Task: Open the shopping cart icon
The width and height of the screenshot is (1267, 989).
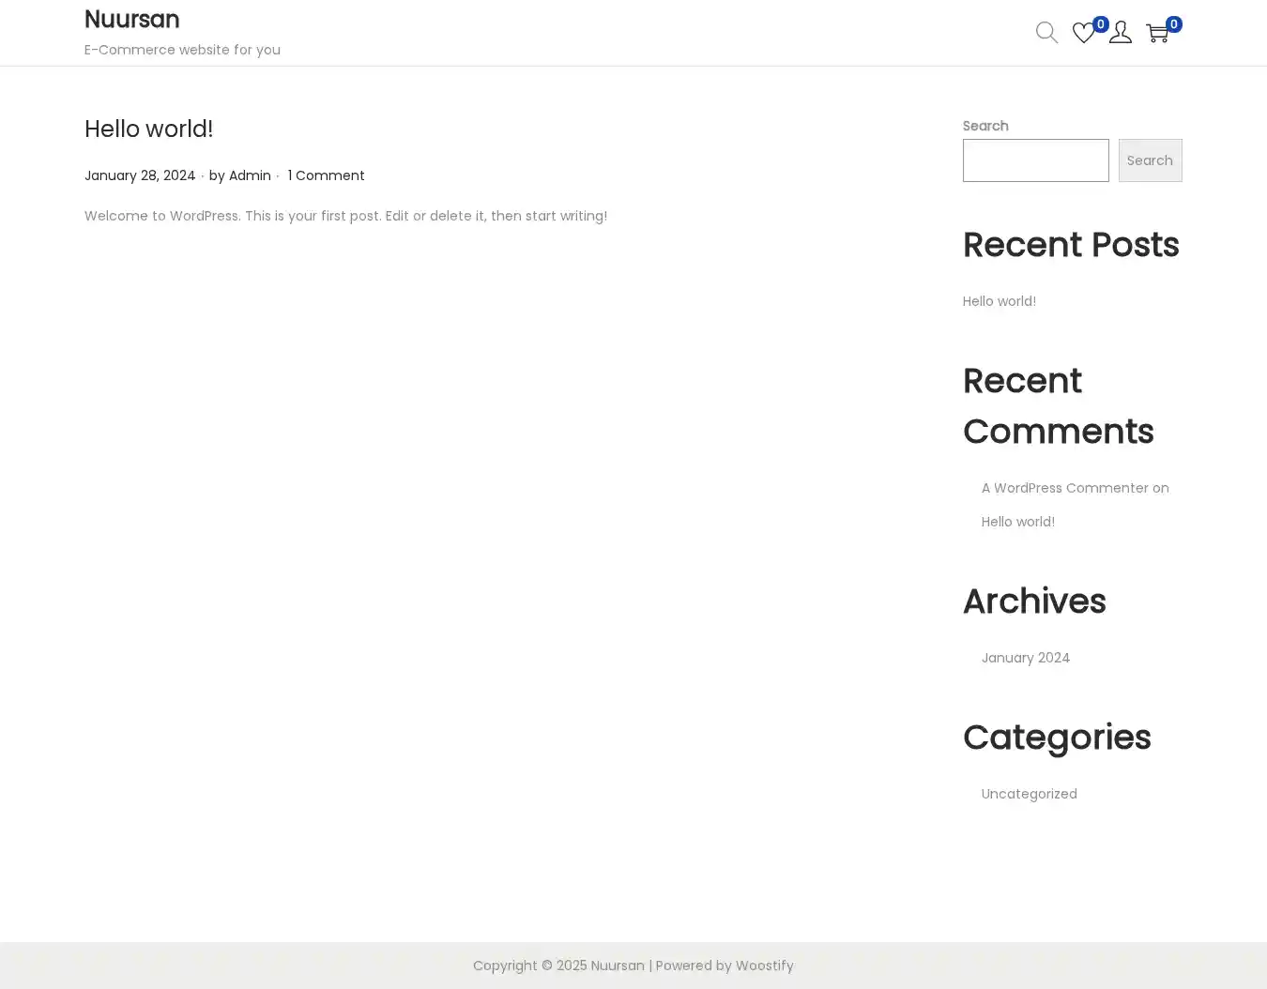Action: coord(1156,35)
